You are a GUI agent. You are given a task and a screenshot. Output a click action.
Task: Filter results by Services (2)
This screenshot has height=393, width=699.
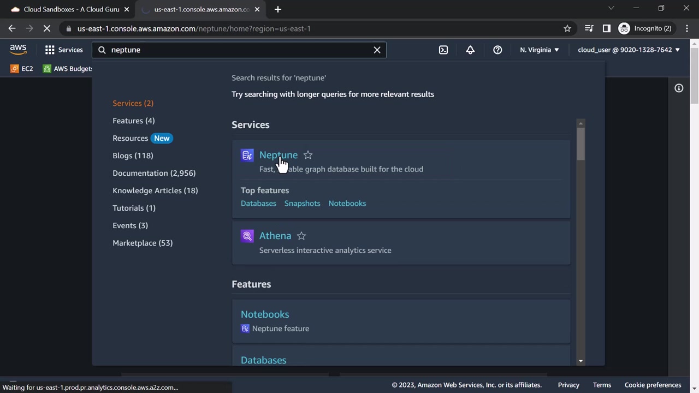tap(133, 103)
